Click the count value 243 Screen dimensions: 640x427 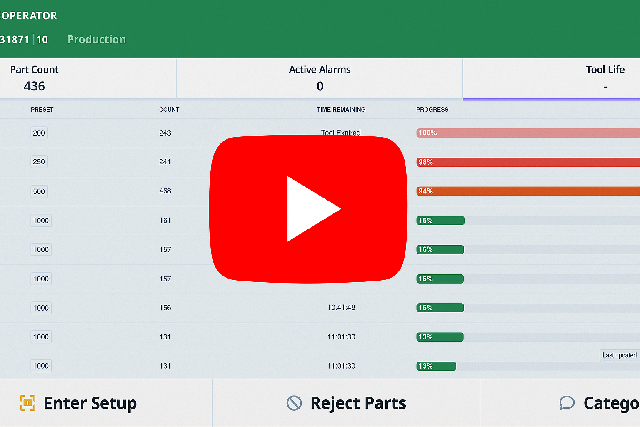point(165,133)
